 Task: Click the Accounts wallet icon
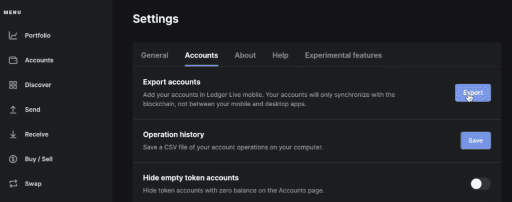pyautogui.click(x=13, y=60)
